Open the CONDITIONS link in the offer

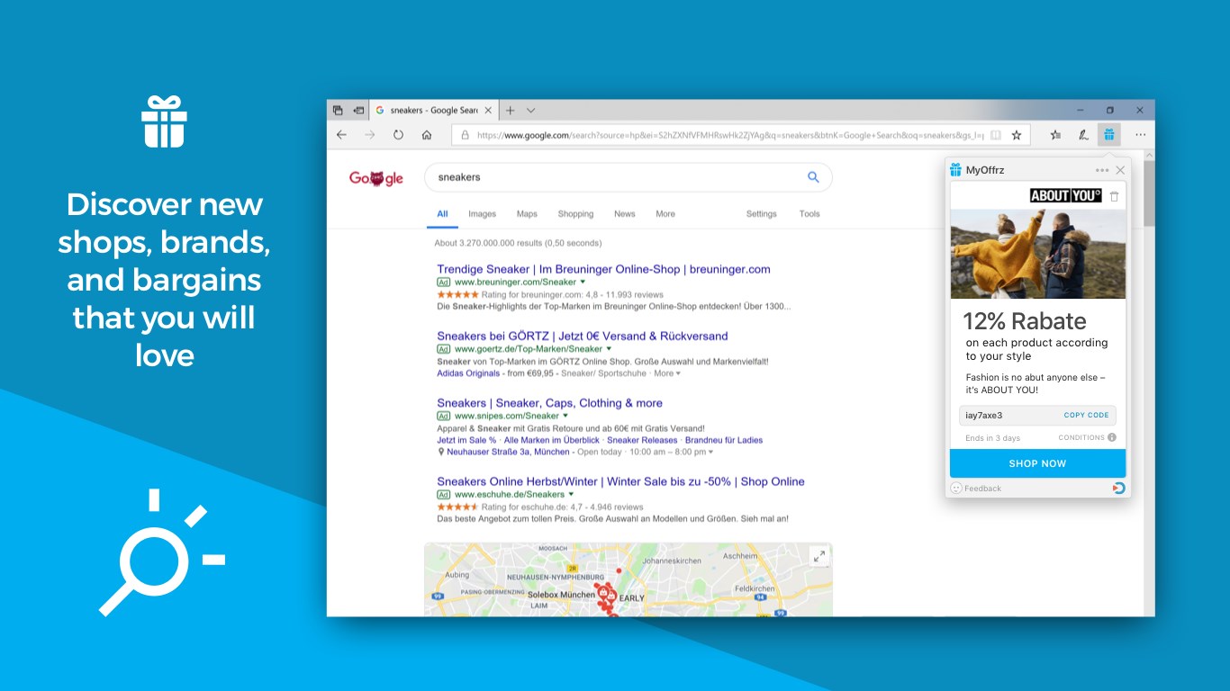click(x=1081, y=437)
